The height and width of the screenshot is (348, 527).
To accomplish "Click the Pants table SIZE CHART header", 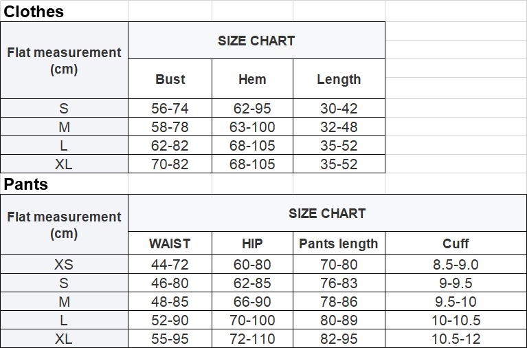I will click(x=327, y=213).
